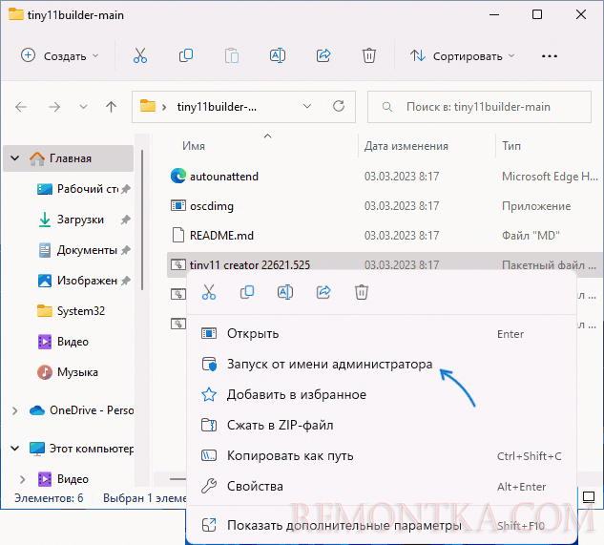Choose Свойства from the context menu

coord(382,486)
